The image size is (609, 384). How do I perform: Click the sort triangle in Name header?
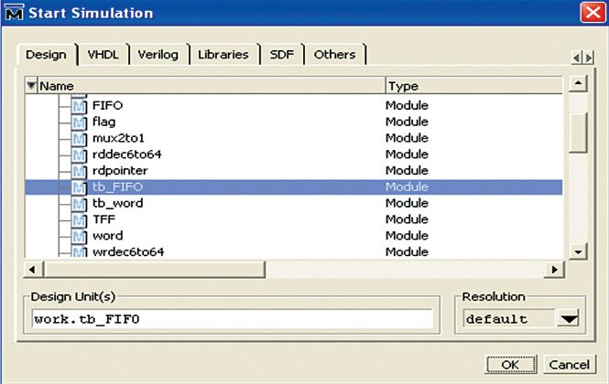click(31, 86)
